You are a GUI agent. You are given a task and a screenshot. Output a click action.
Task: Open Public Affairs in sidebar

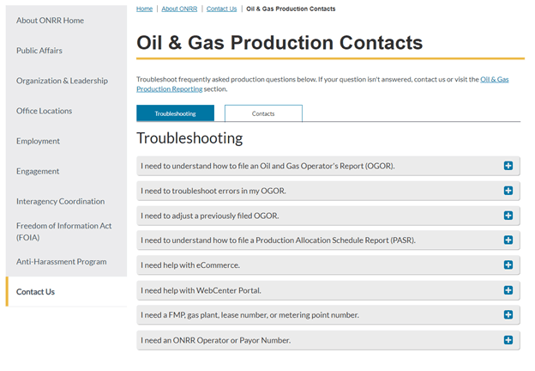click(x=39, y=51)
